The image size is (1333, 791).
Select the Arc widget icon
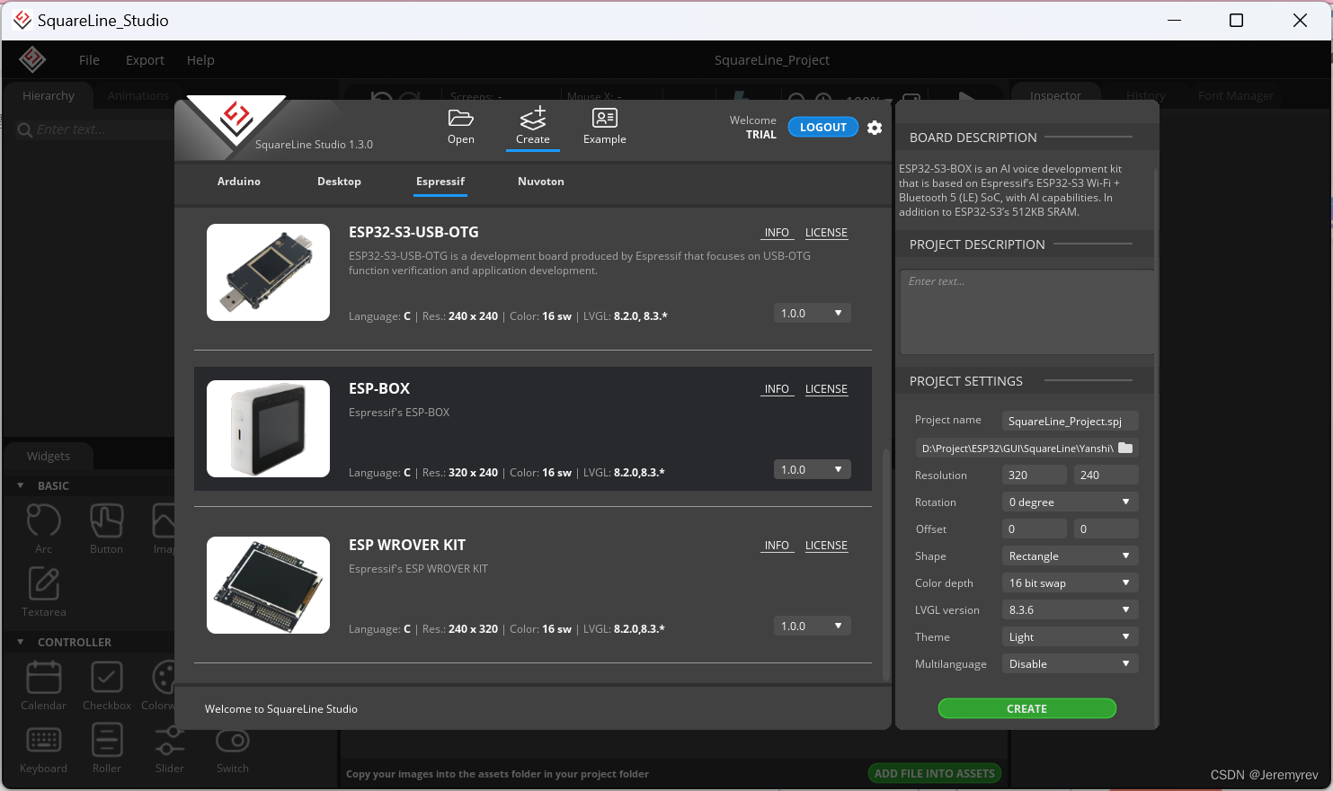point(43,520)
